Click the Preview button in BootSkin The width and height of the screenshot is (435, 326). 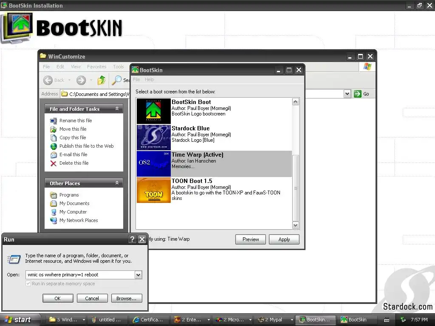[x=251, y=239]
